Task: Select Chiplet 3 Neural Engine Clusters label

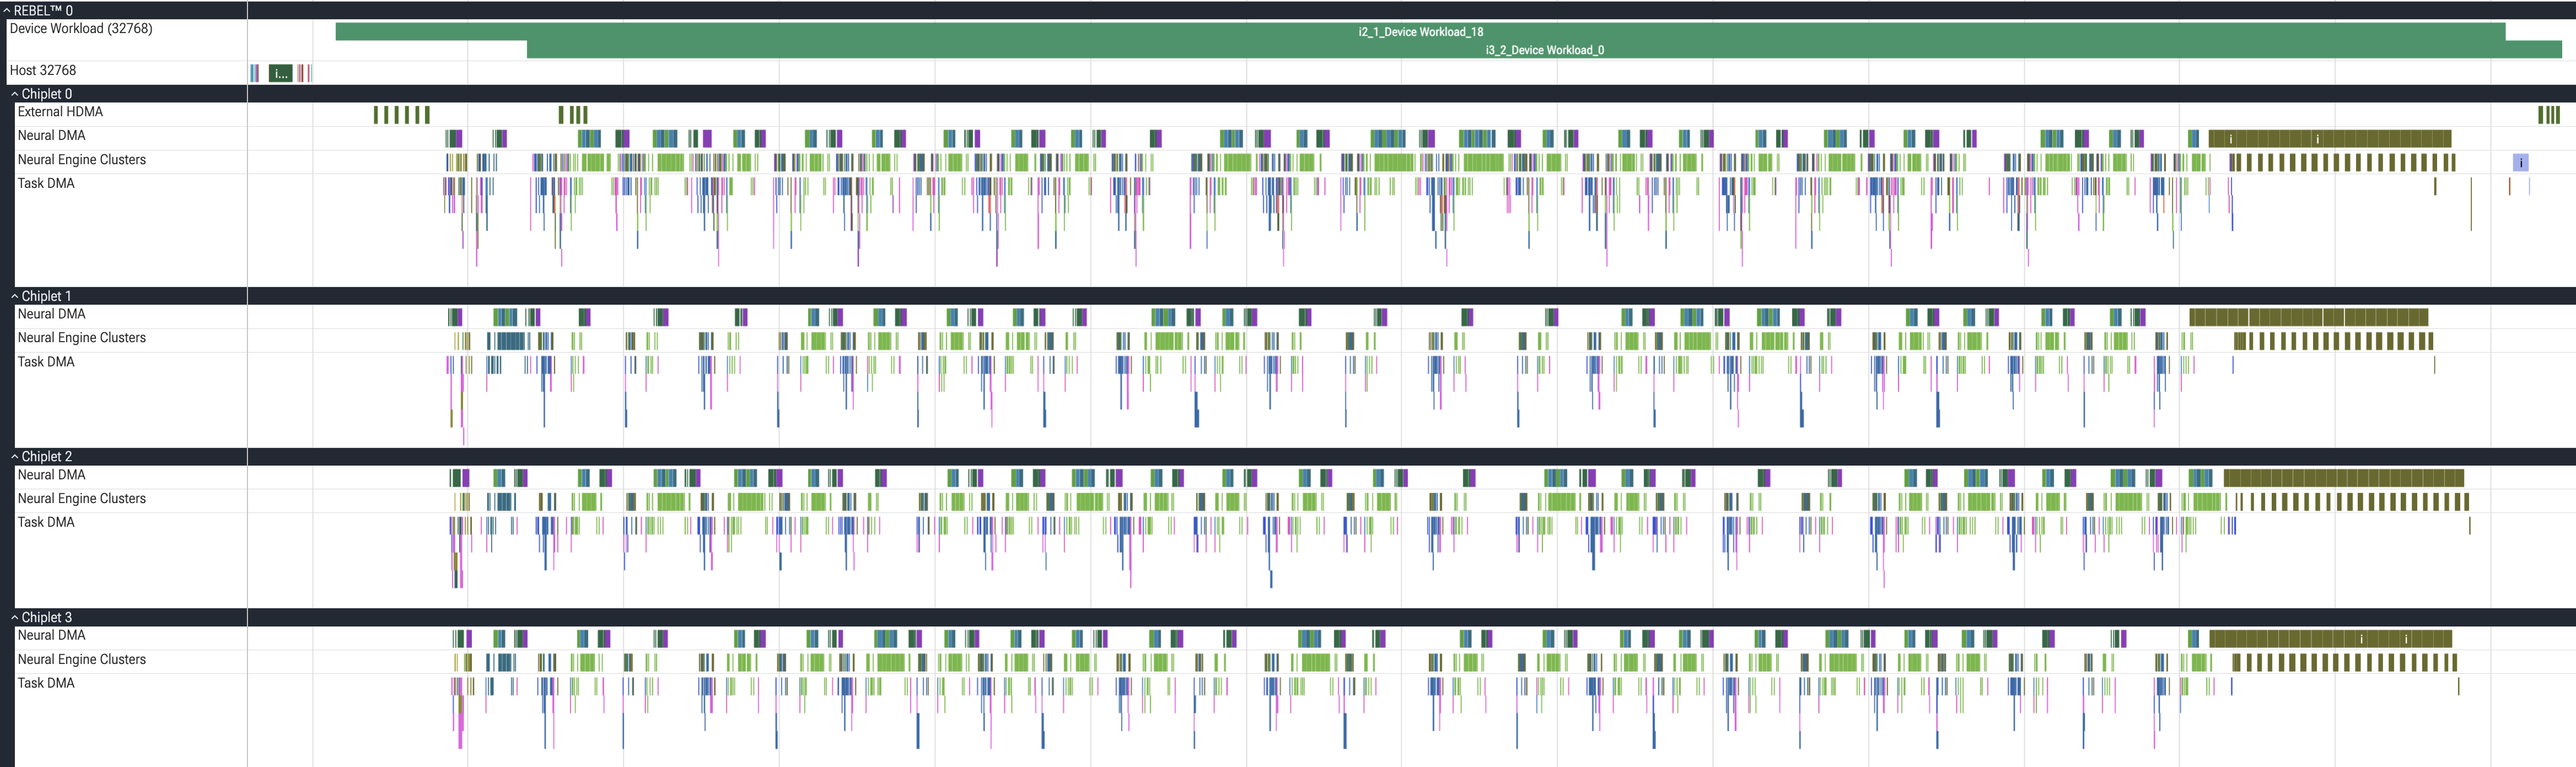Action: click(82, 659)
